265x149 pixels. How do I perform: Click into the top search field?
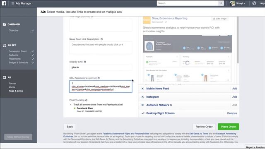[188, 3]
